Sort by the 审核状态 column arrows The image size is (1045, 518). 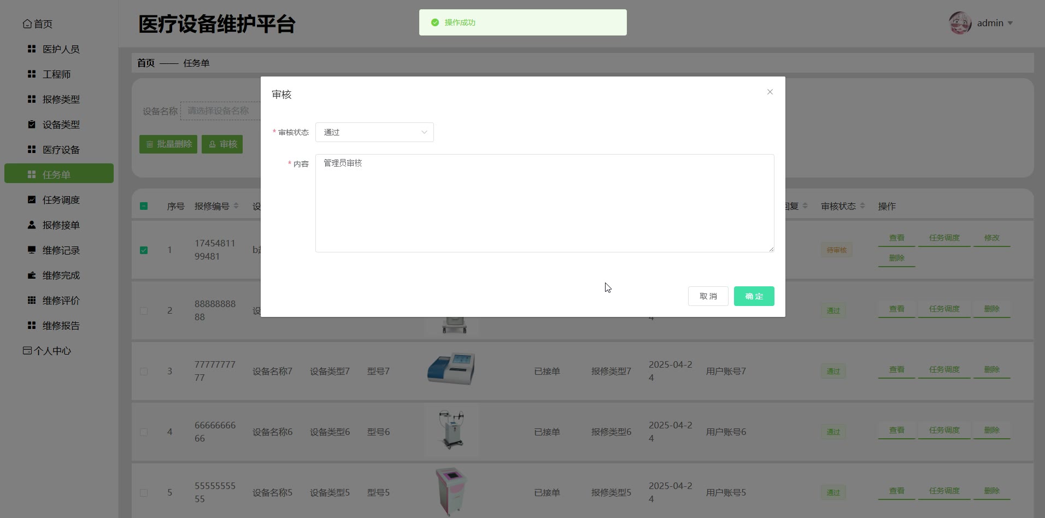click(x=862, y=206)
